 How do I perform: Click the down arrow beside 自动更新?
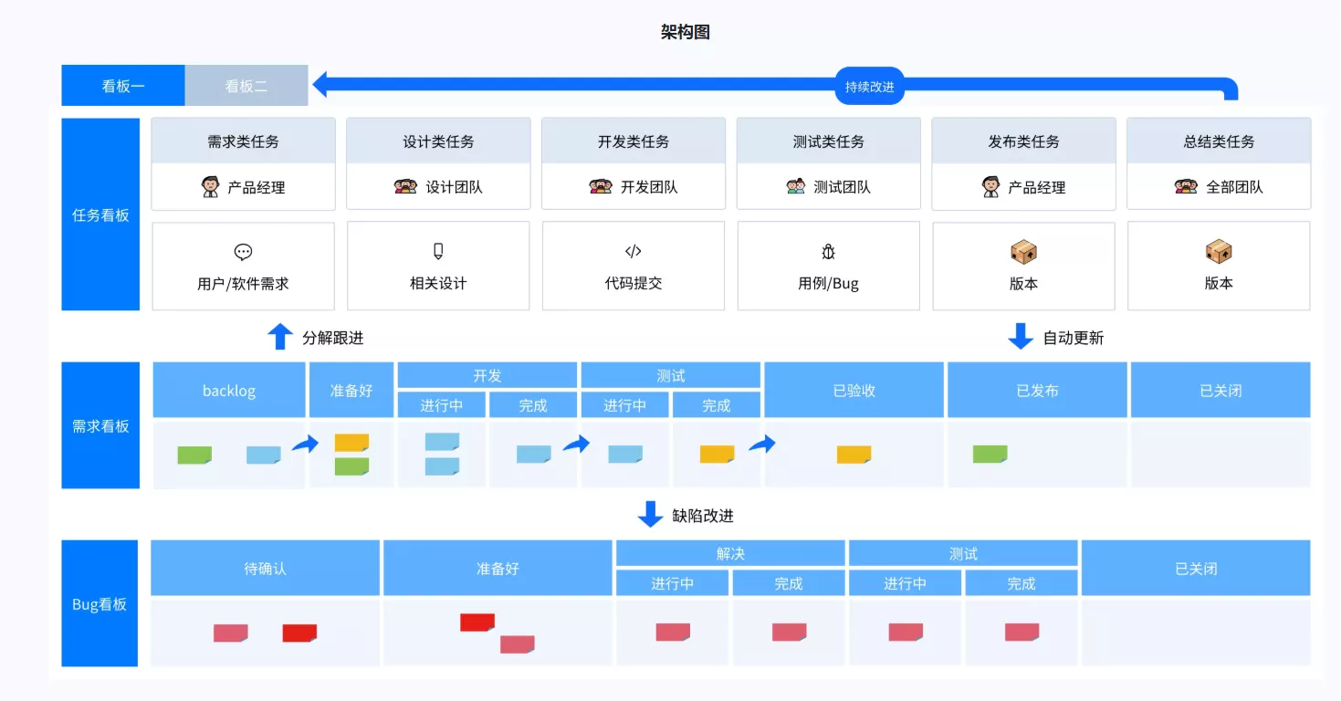pyautogui.click(x=1021, y=337)
